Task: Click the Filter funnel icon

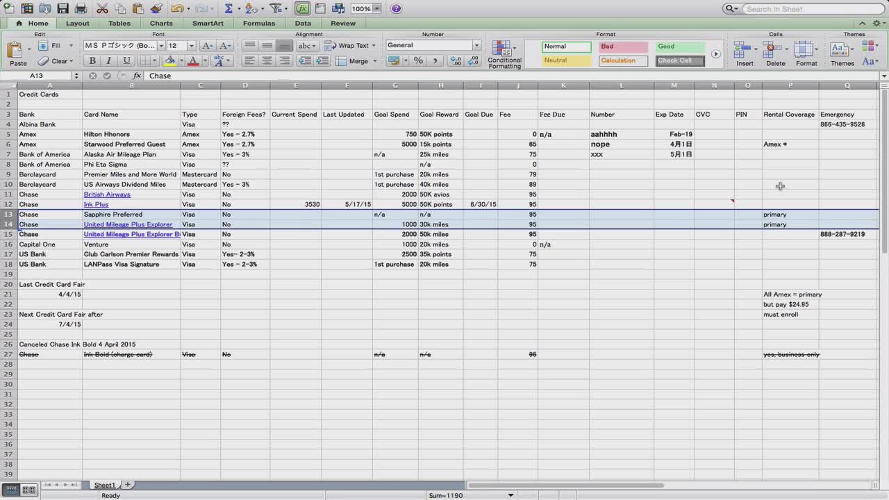Action: (x=275, y=8)
